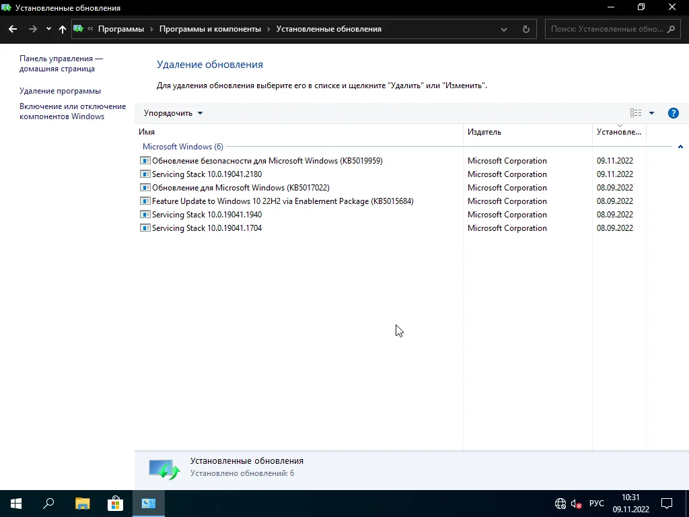Click icon of Servicing Stack 1704 row
689x517 pixels.
tap(145, 228)
